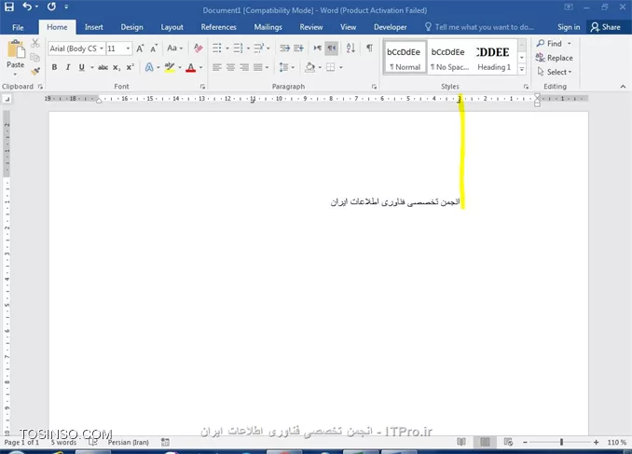This screenshot has height=454, width=632.
Task: Open the Font dialog launcher
Action: pos(202,87)
